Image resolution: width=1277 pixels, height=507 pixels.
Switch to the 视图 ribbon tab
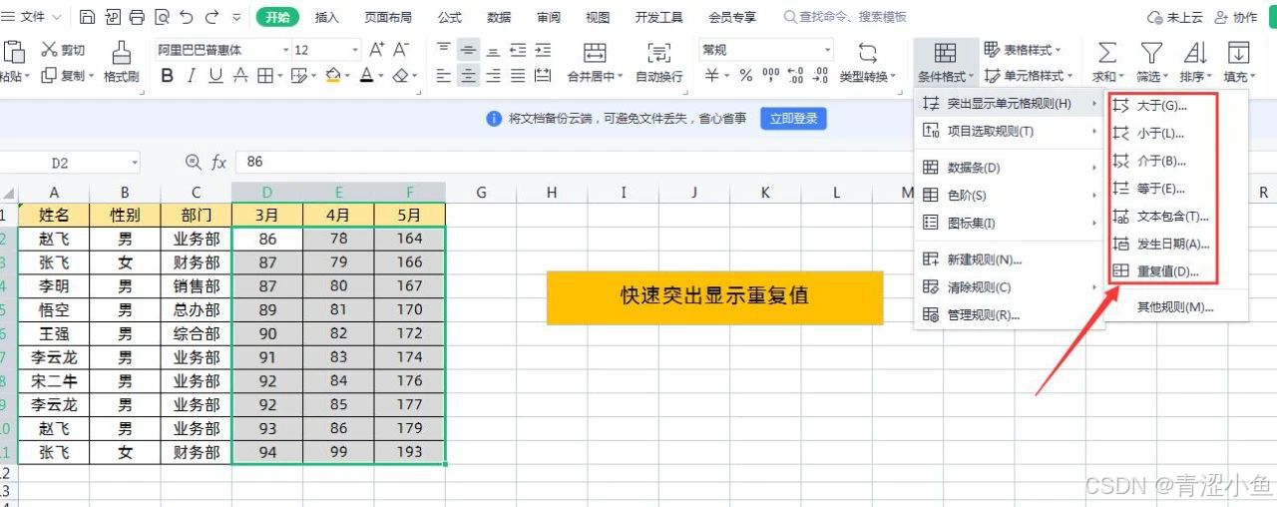coord(598,17)
